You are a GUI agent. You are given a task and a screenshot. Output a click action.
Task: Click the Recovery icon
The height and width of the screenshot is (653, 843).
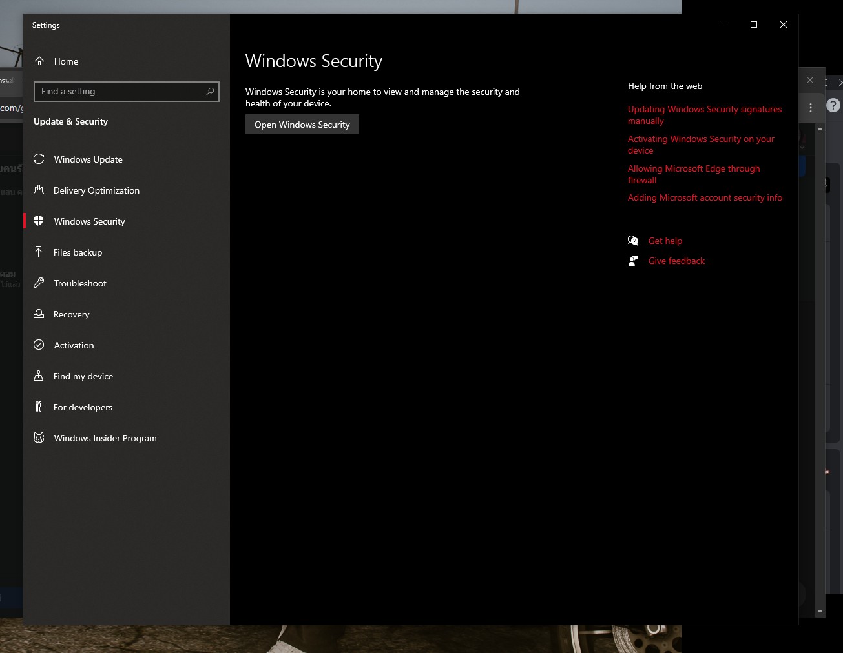[x=39, y=314]
